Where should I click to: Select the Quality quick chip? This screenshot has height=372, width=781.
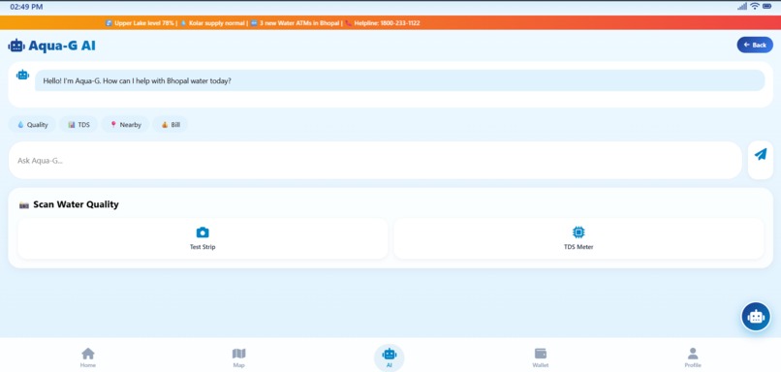tap(32, 125)
